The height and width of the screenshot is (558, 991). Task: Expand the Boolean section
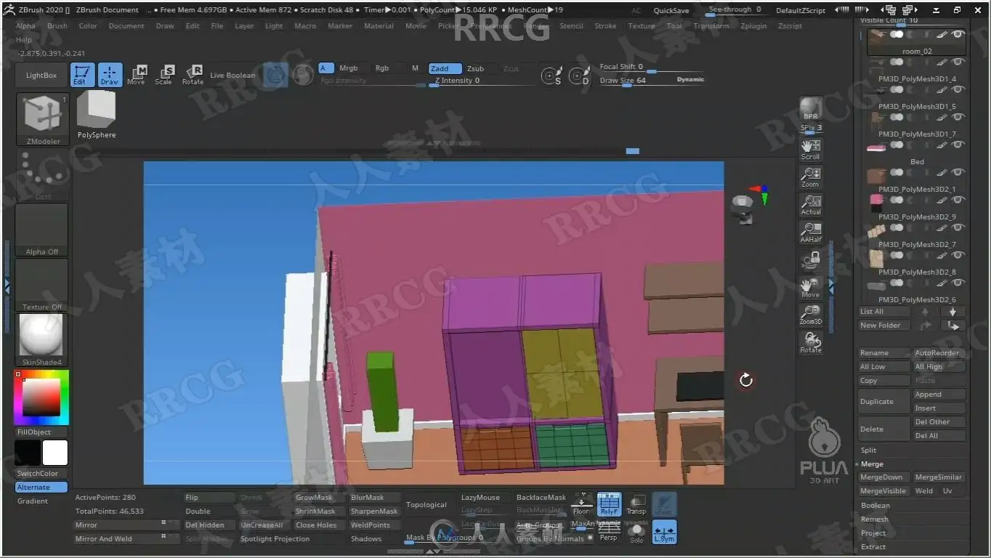pos(875,506)
